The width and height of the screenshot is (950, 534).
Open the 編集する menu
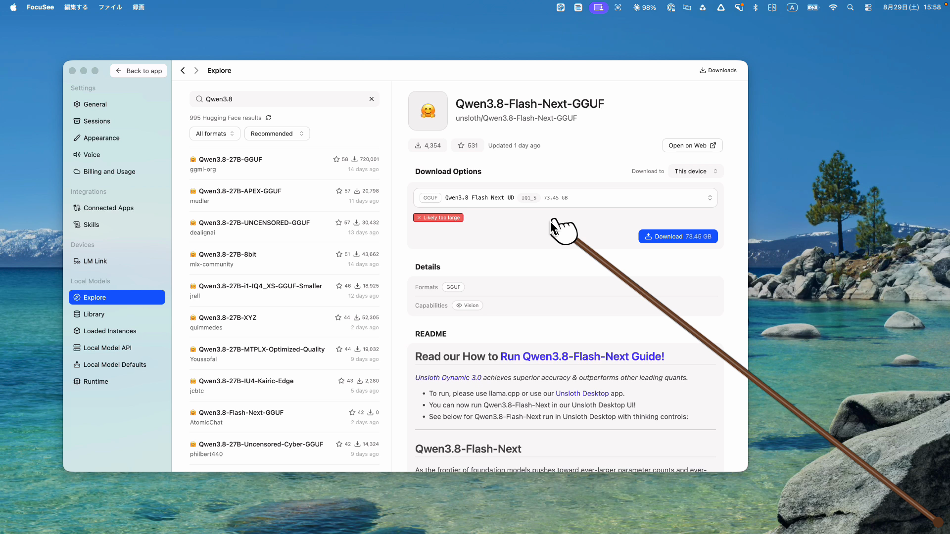click(x=76, y=7)
